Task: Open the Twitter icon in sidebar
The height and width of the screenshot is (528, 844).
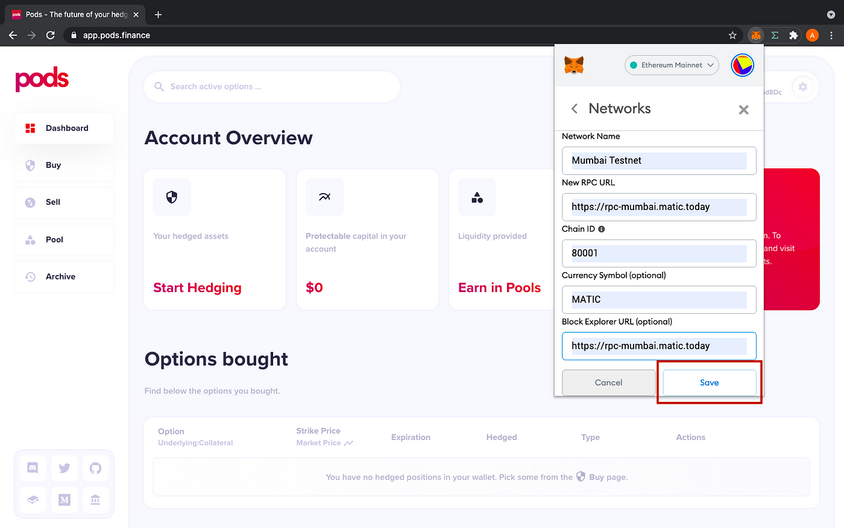Action: [x=65, y=468]
